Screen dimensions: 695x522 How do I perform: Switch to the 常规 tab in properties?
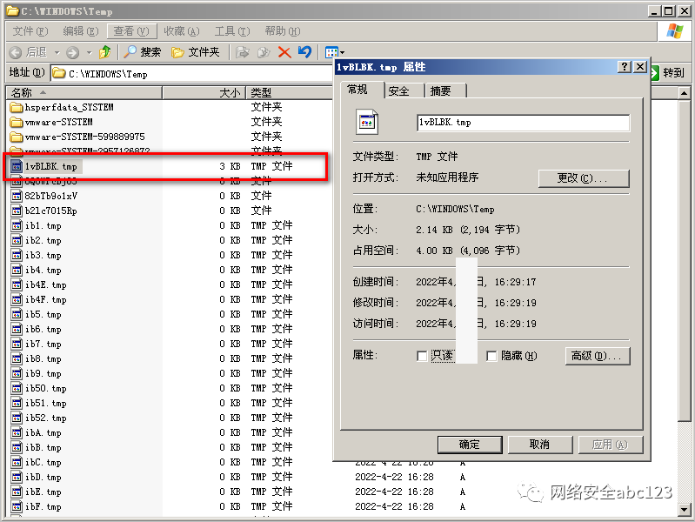click(x=362, y=90)
